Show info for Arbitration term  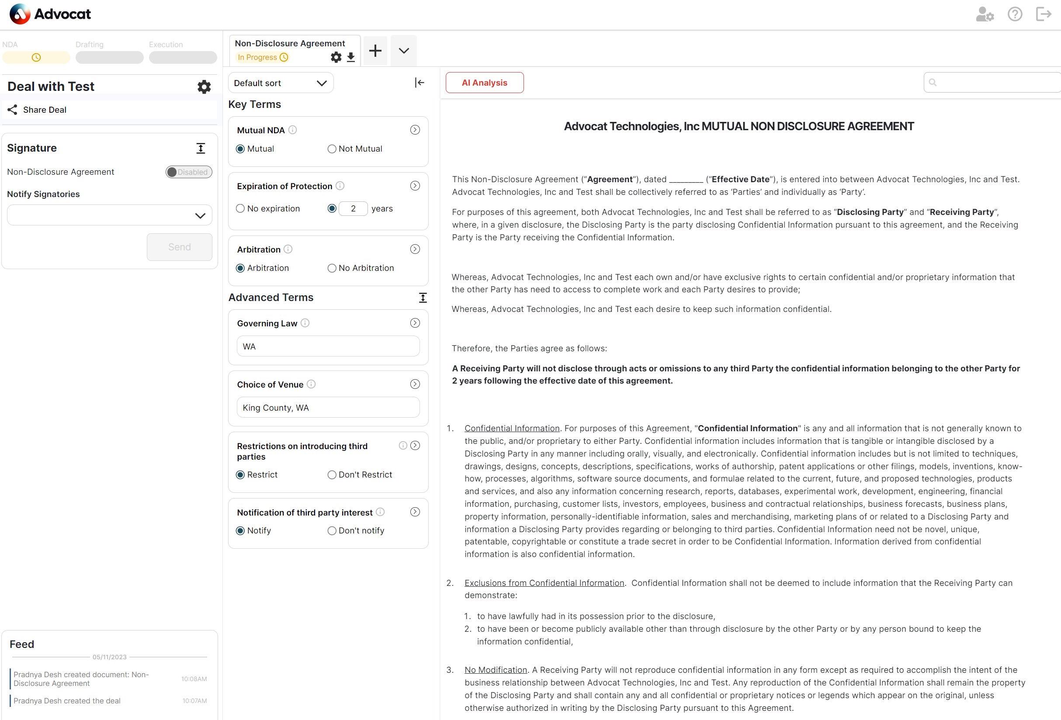288,249
